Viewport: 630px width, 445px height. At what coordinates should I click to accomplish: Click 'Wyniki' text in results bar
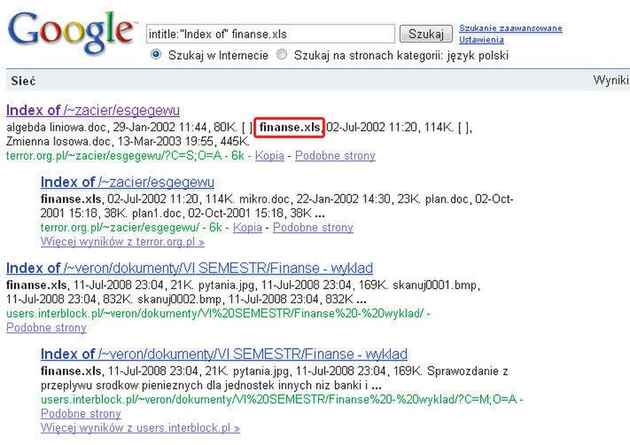(x=611, y=81)
